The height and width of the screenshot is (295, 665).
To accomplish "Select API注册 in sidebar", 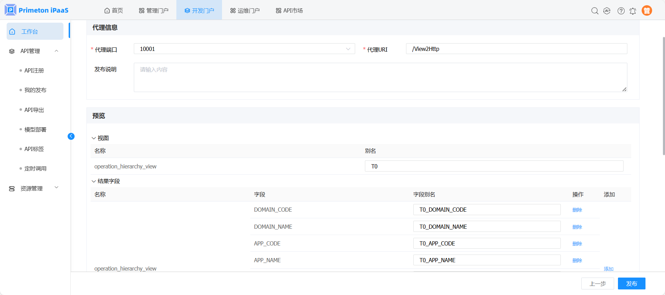I will (34, 70).
